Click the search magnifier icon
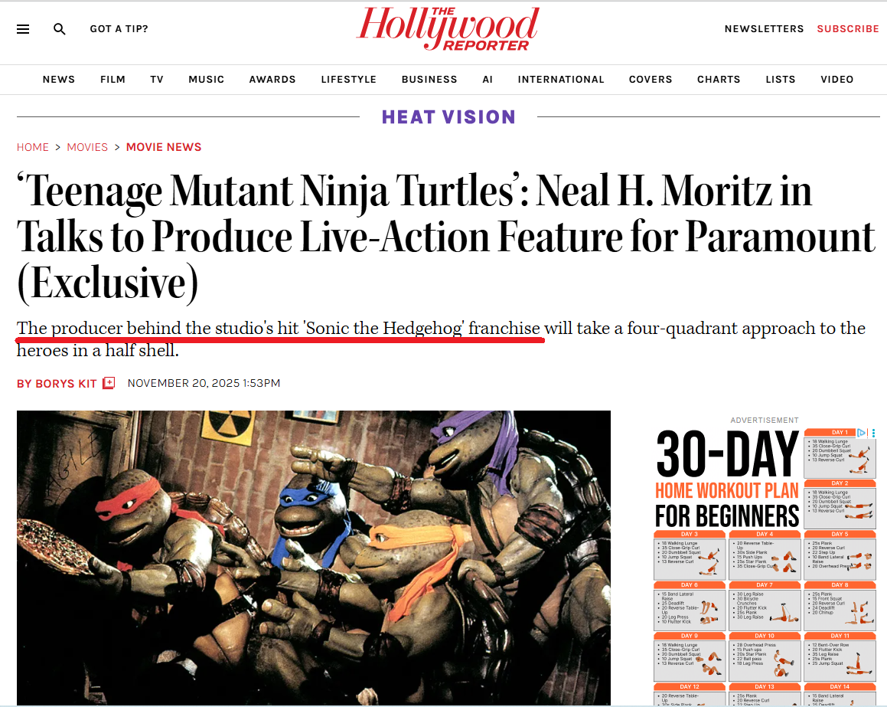This screenshot has height=707, width=887. point(60,29)
